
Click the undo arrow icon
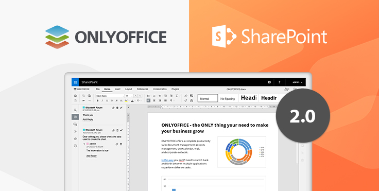pos(83,100)
